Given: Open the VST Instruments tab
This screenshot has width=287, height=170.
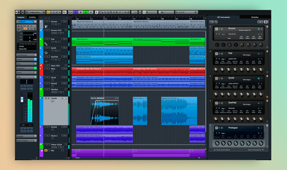Looking at the screenshot, I should (x=223, y=17).
